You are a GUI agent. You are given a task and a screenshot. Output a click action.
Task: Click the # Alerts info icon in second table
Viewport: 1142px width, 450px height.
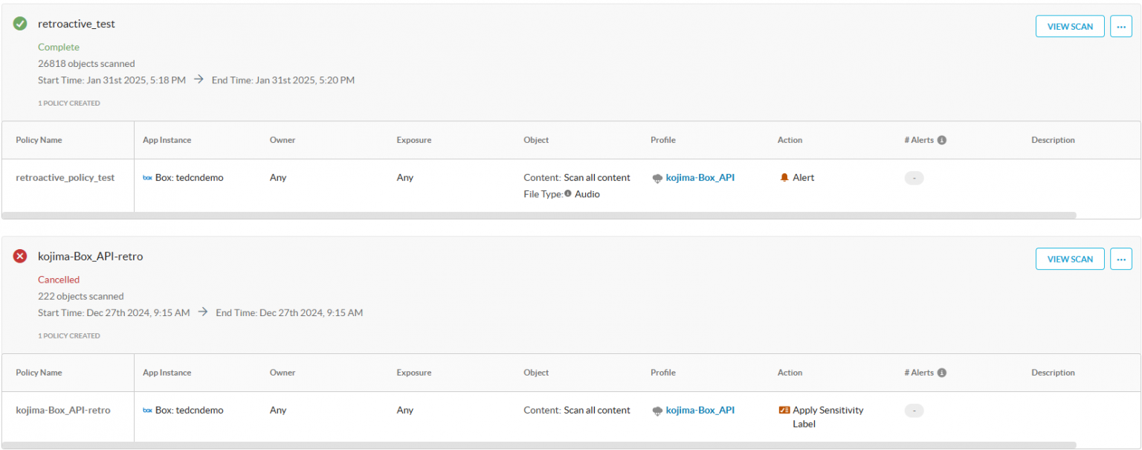tap(942, 373)
